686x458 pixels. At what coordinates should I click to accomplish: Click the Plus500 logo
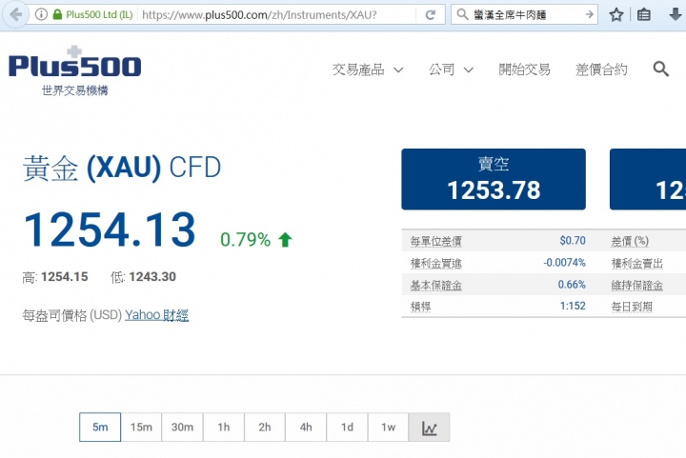[75, 63]
